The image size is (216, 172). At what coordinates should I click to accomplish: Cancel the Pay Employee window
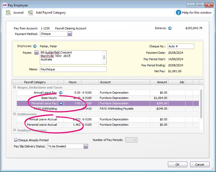[200, 164]
